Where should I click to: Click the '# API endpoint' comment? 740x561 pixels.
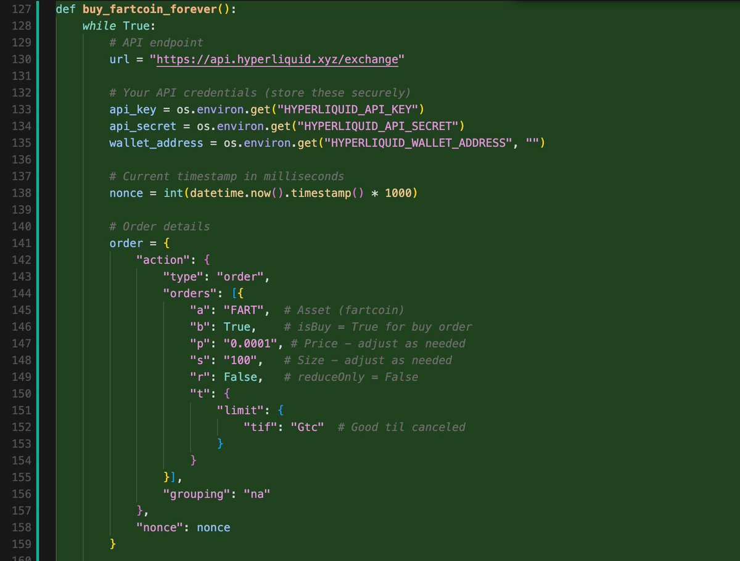pos(156,43)
